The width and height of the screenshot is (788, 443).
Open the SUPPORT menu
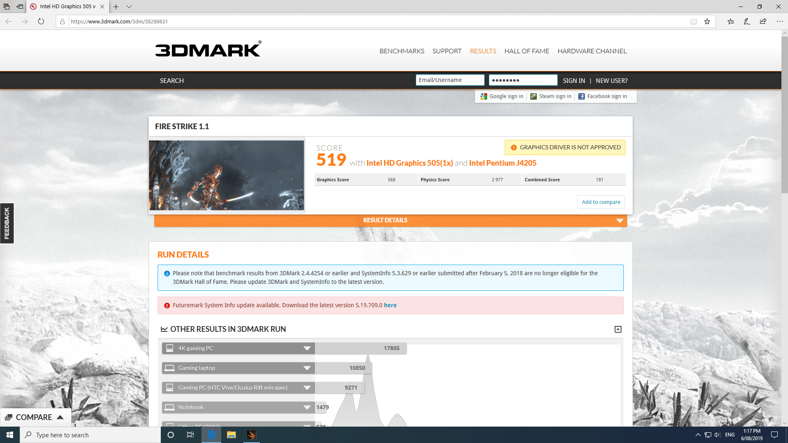pyautogui.click(x=447, y=51)
